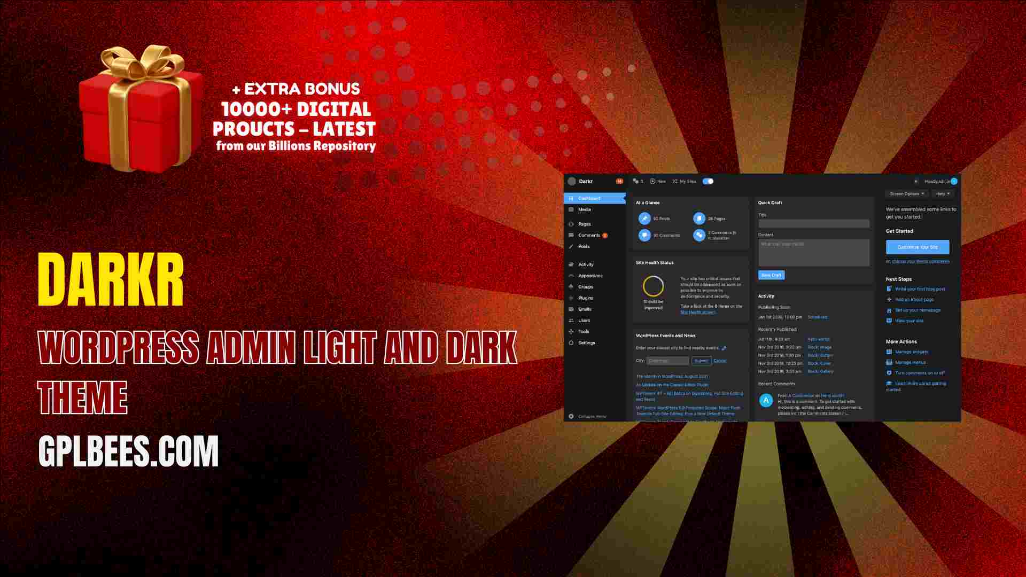Click the pencil icon beside nearby events text
Image resolution: width=1026 pixels, height=577 pixels.
pos(724,348)
